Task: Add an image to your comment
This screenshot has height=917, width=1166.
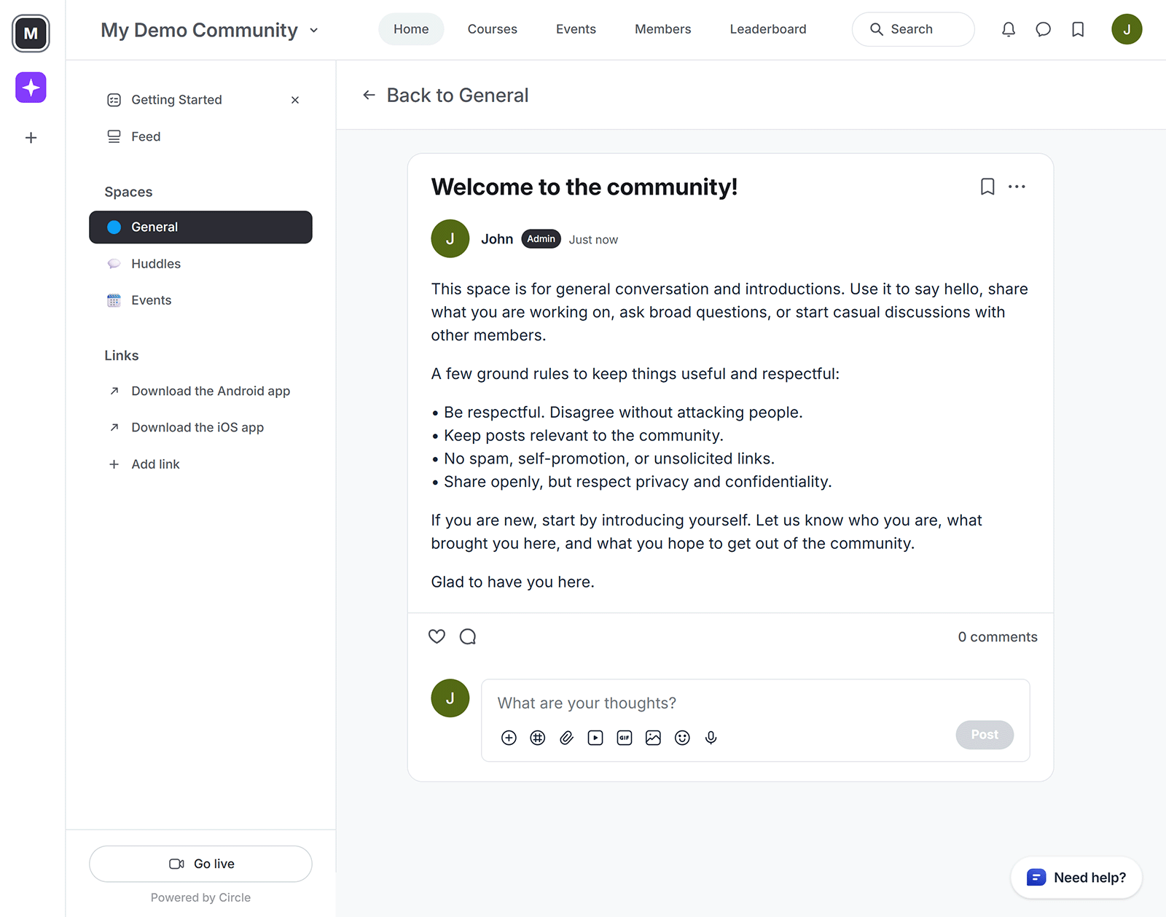Action: click(x=653, y=738)
